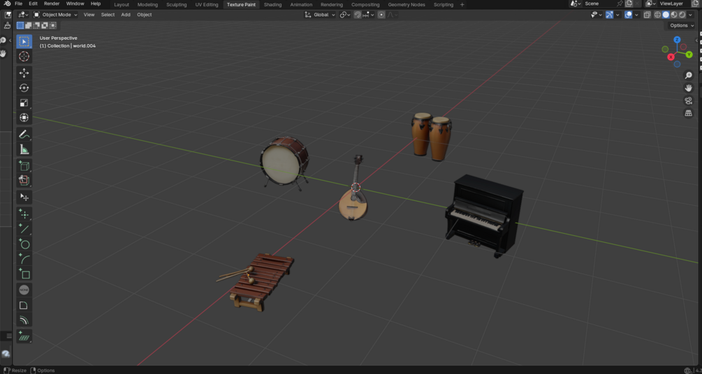This screenshot has height=374, width=702.
Task: Select the plus-with-square tool in toolbar
Action: [24, 274]
